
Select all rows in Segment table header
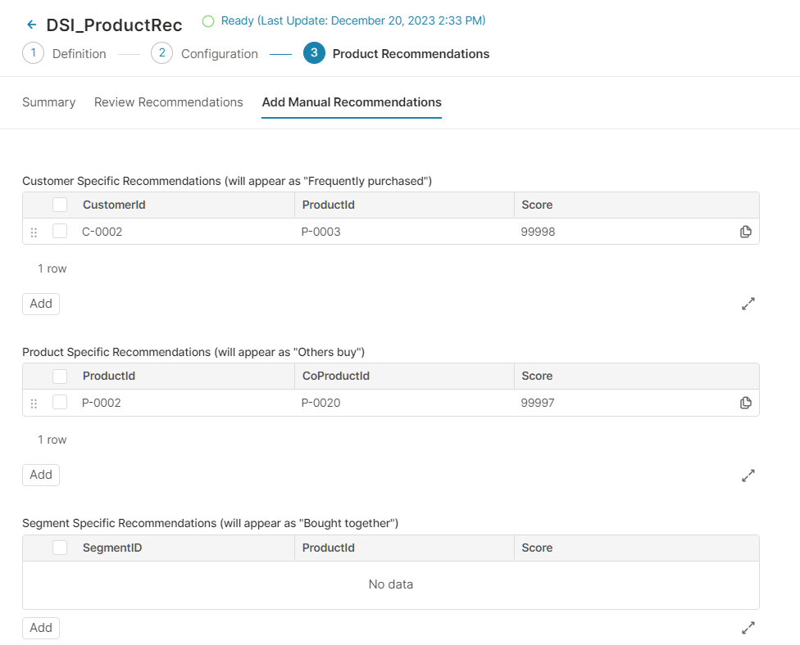coord(60,548)
